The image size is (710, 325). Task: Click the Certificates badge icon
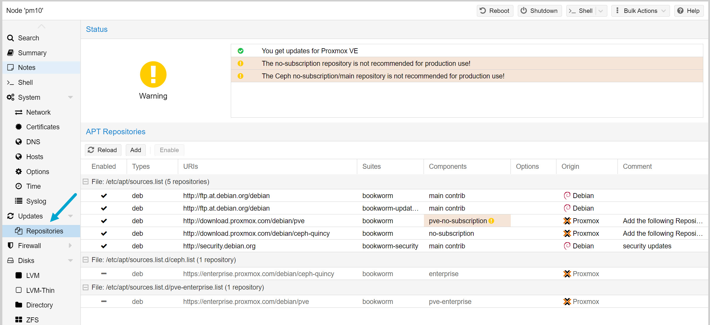(19, 127)
